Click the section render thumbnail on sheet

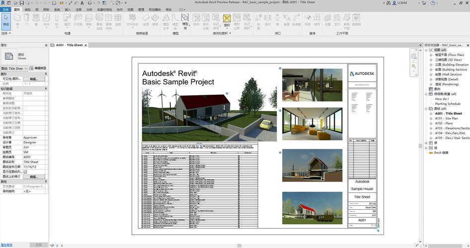pyautogui.click(x=312, y=166)
